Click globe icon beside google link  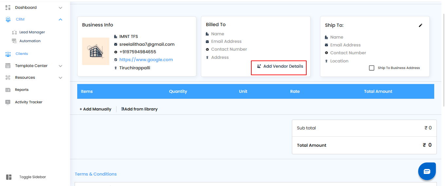click(x=116, y=60)
